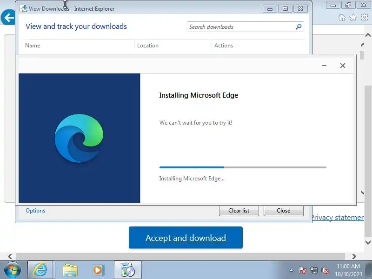The width and height of the screenshot is (372, 279).
Task: Open Favorites star icon in Internet Explorer
Action: click(x=353, y=18)
